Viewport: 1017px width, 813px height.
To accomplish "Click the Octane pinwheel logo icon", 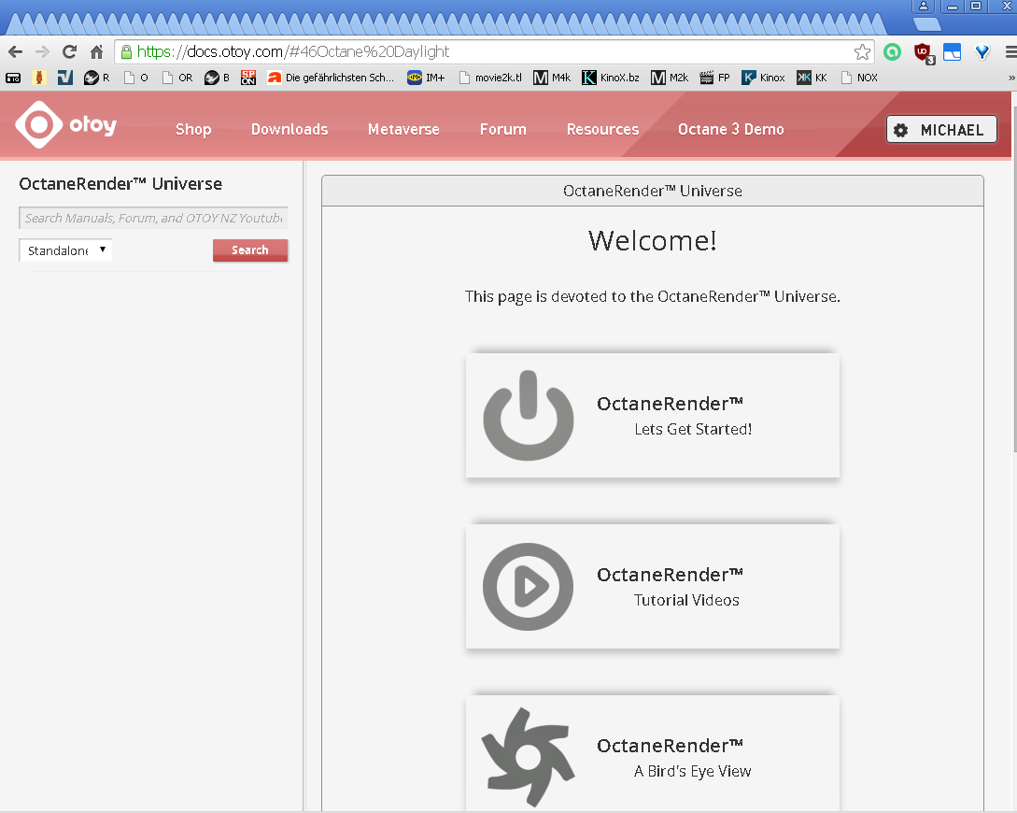I will 528,757.
